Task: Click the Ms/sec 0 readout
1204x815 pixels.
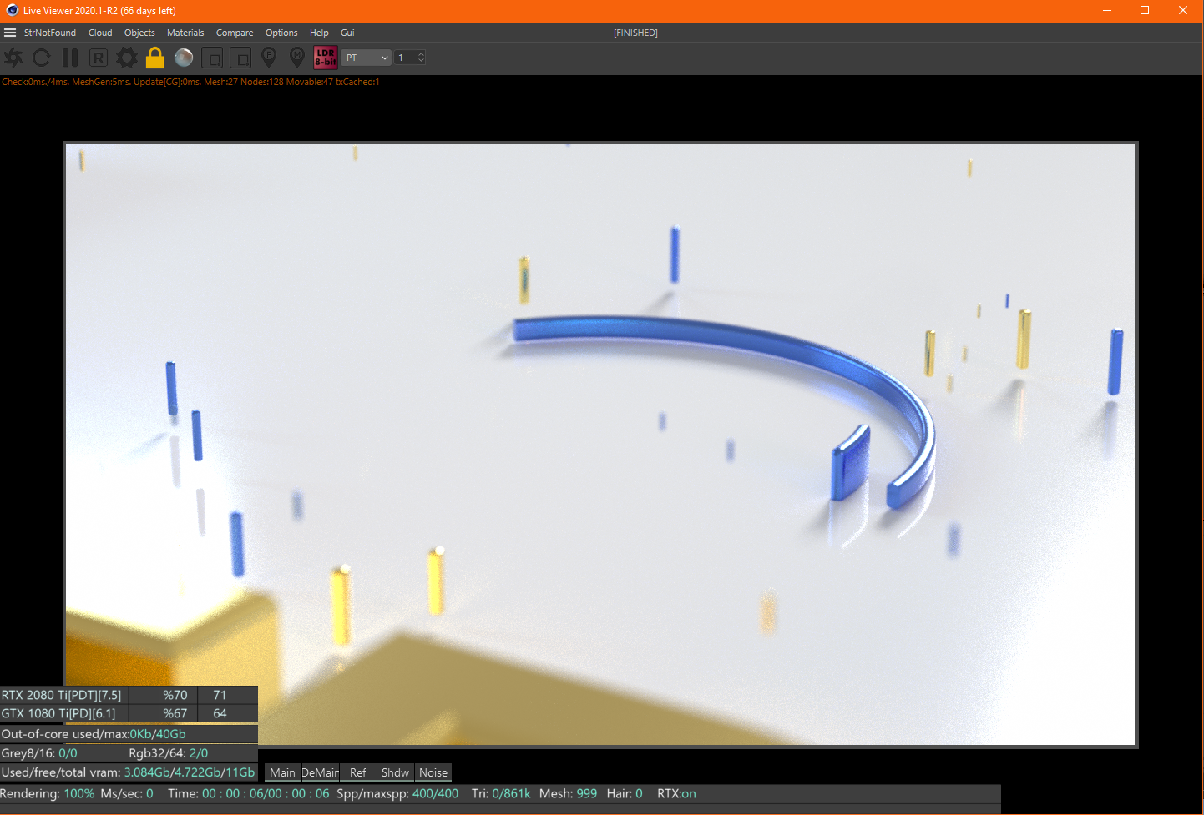Action: [x=127, y=793]
